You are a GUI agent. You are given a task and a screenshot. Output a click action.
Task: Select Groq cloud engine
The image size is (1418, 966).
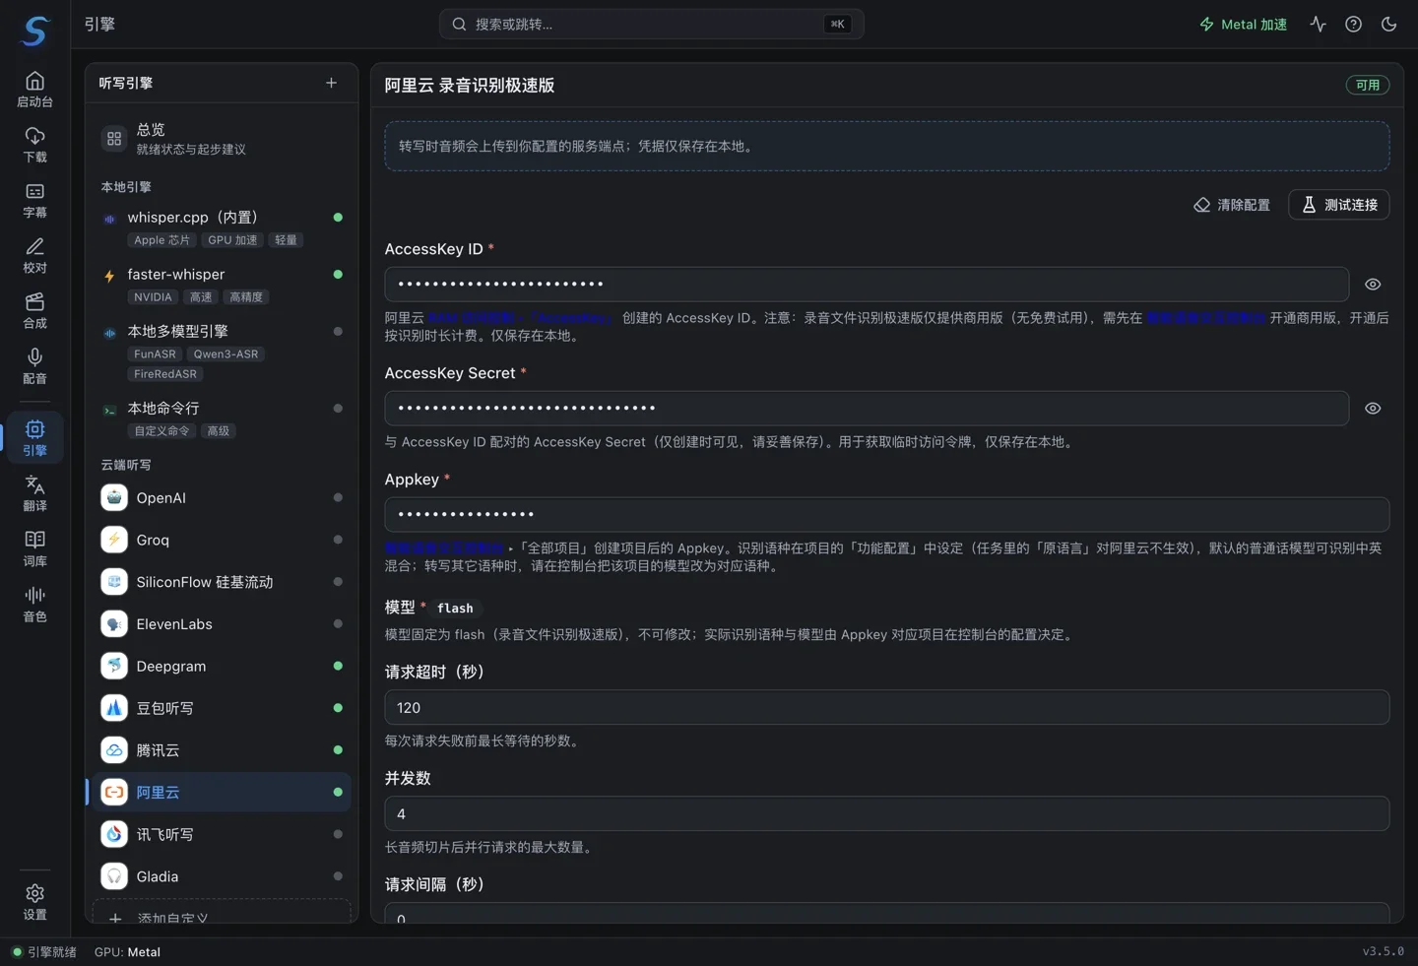[x=222, y=540]
